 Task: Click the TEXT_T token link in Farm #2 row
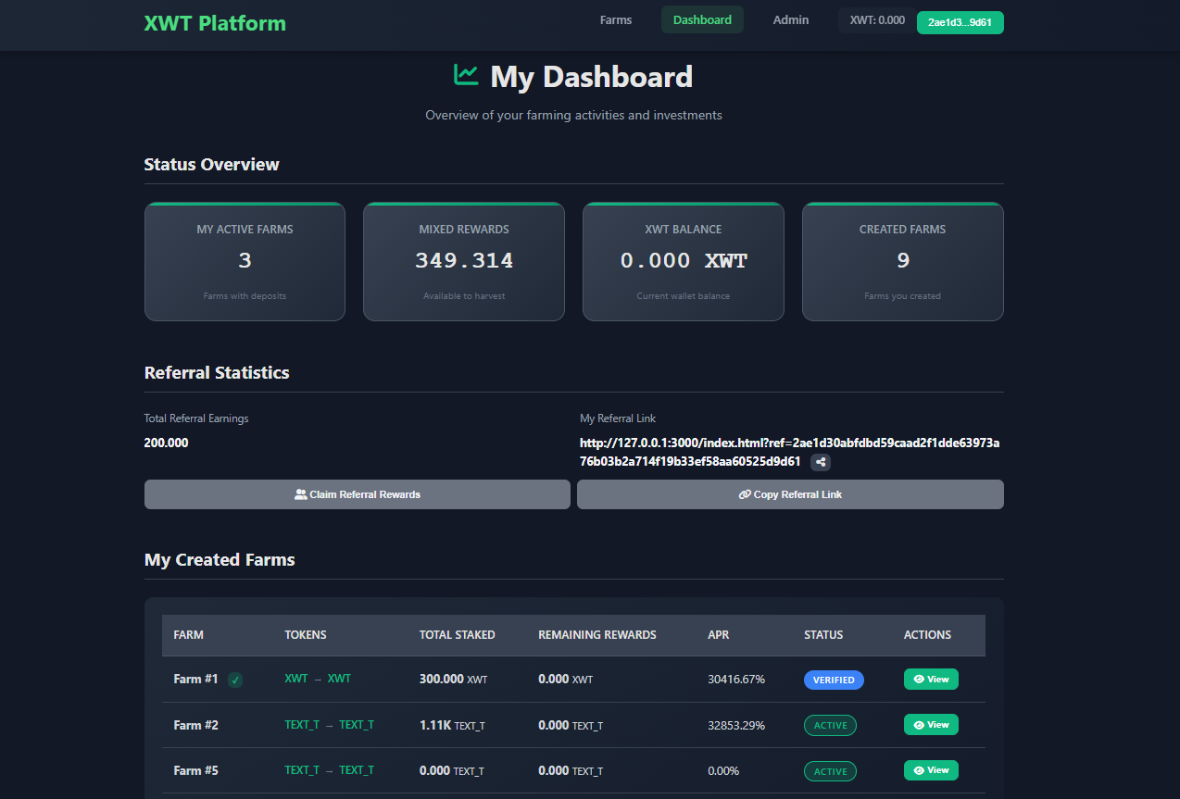301,724
